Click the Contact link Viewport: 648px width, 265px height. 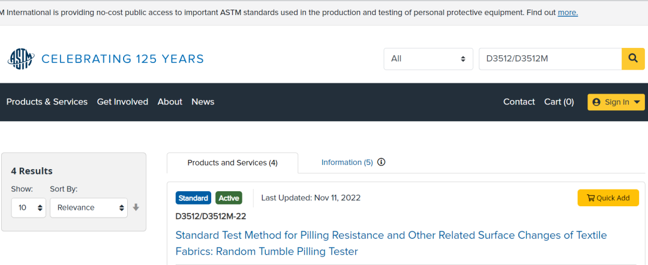pos(519,102)
